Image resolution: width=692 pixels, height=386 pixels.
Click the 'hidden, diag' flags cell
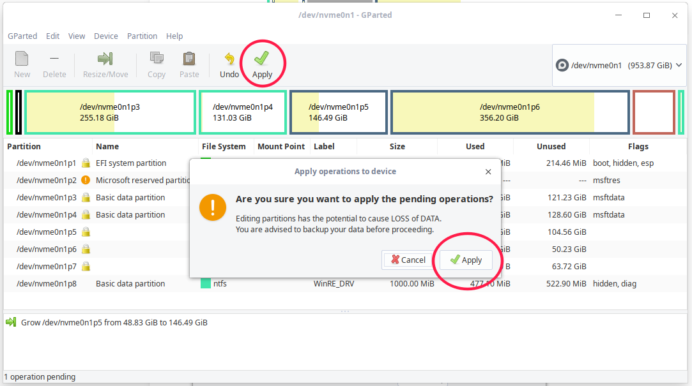tap(614, 283)
